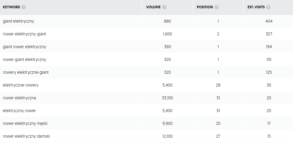This screenshot has width=293, height=143.
Task: Open the 'rower elektryczna' keyword
Action: tap(19, 98)
